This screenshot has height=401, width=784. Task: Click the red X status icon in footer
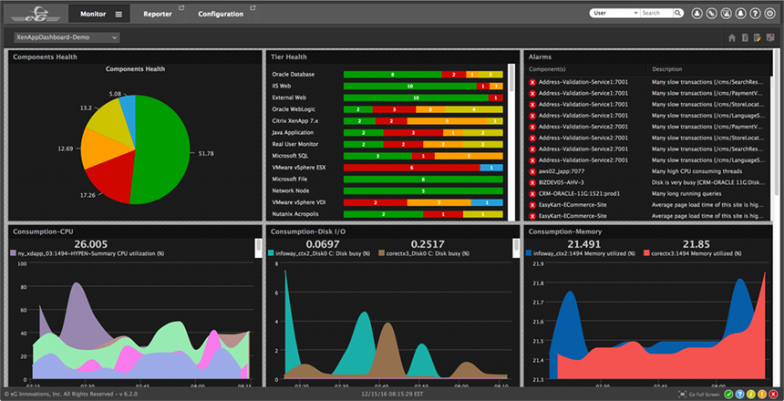(773, 395)
